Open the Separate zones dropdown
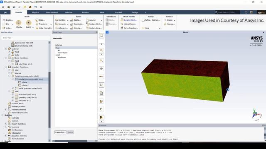This screenshot has width=266, height=149. point(68,24)
